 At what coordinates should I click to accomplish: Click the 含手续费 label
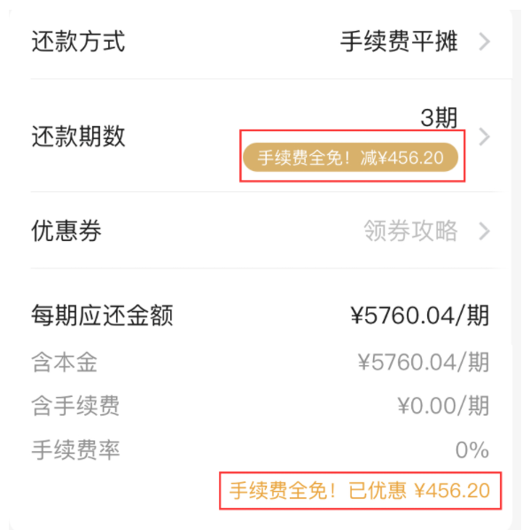(x=75, y=405)
